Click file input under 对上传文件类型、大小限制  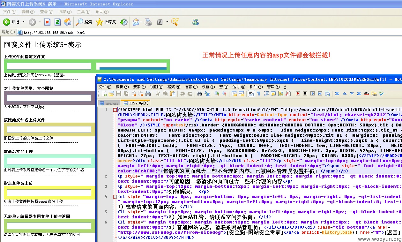click(49, 98)
